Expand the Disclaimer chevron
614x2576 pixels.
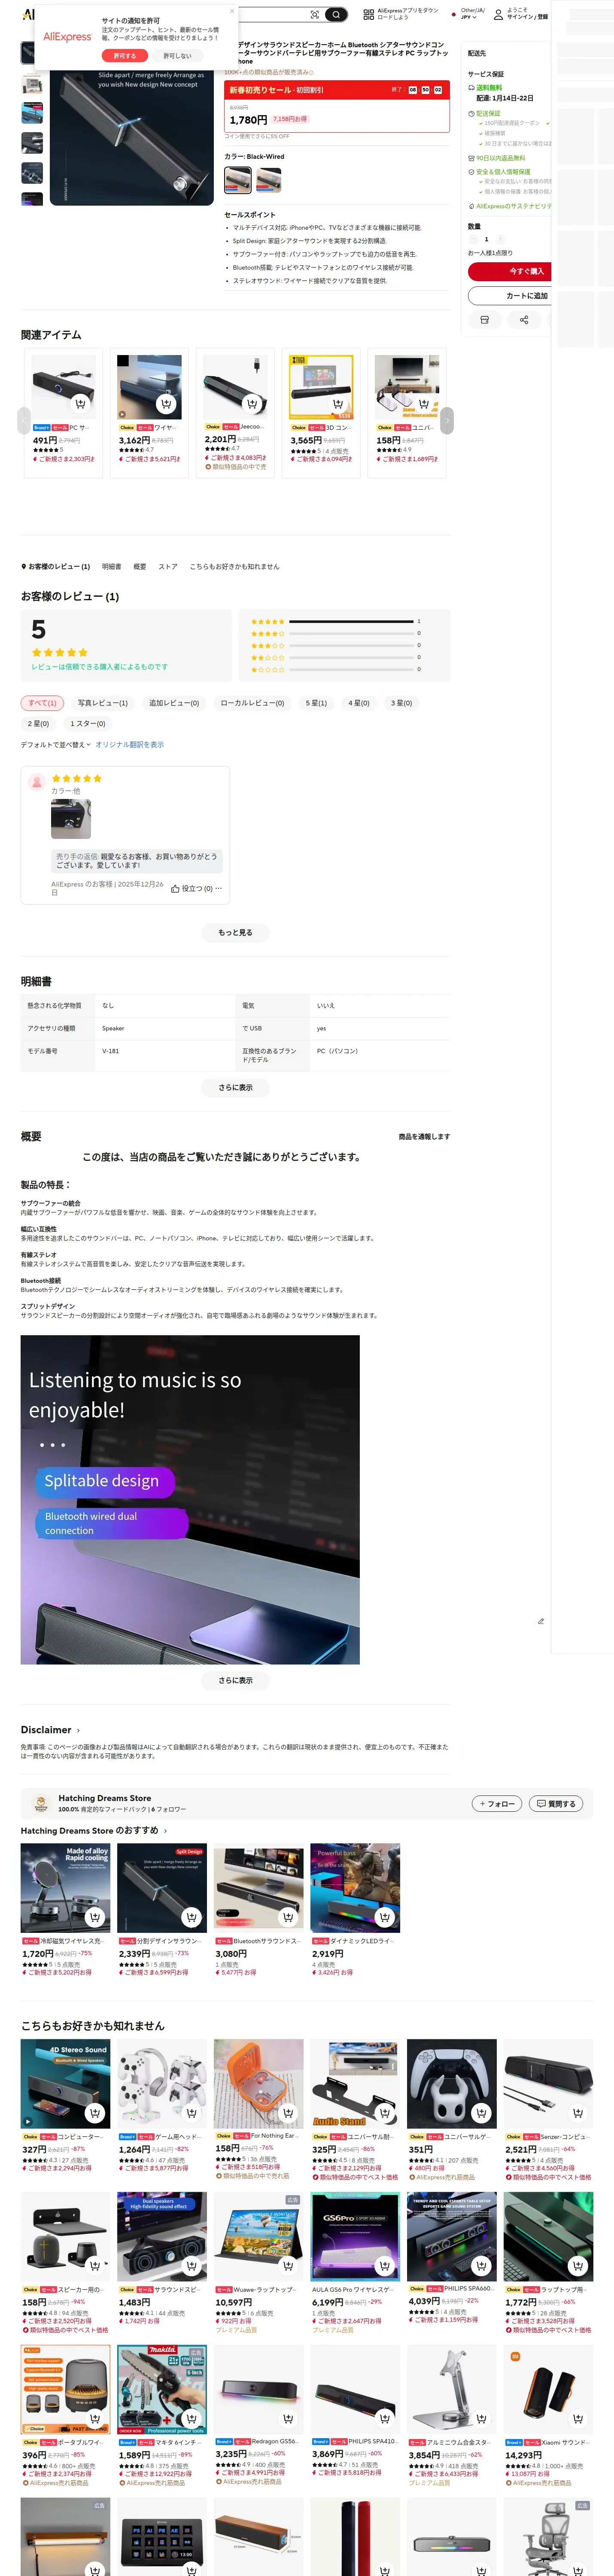pyautogui.click(x=78, y=1730)
